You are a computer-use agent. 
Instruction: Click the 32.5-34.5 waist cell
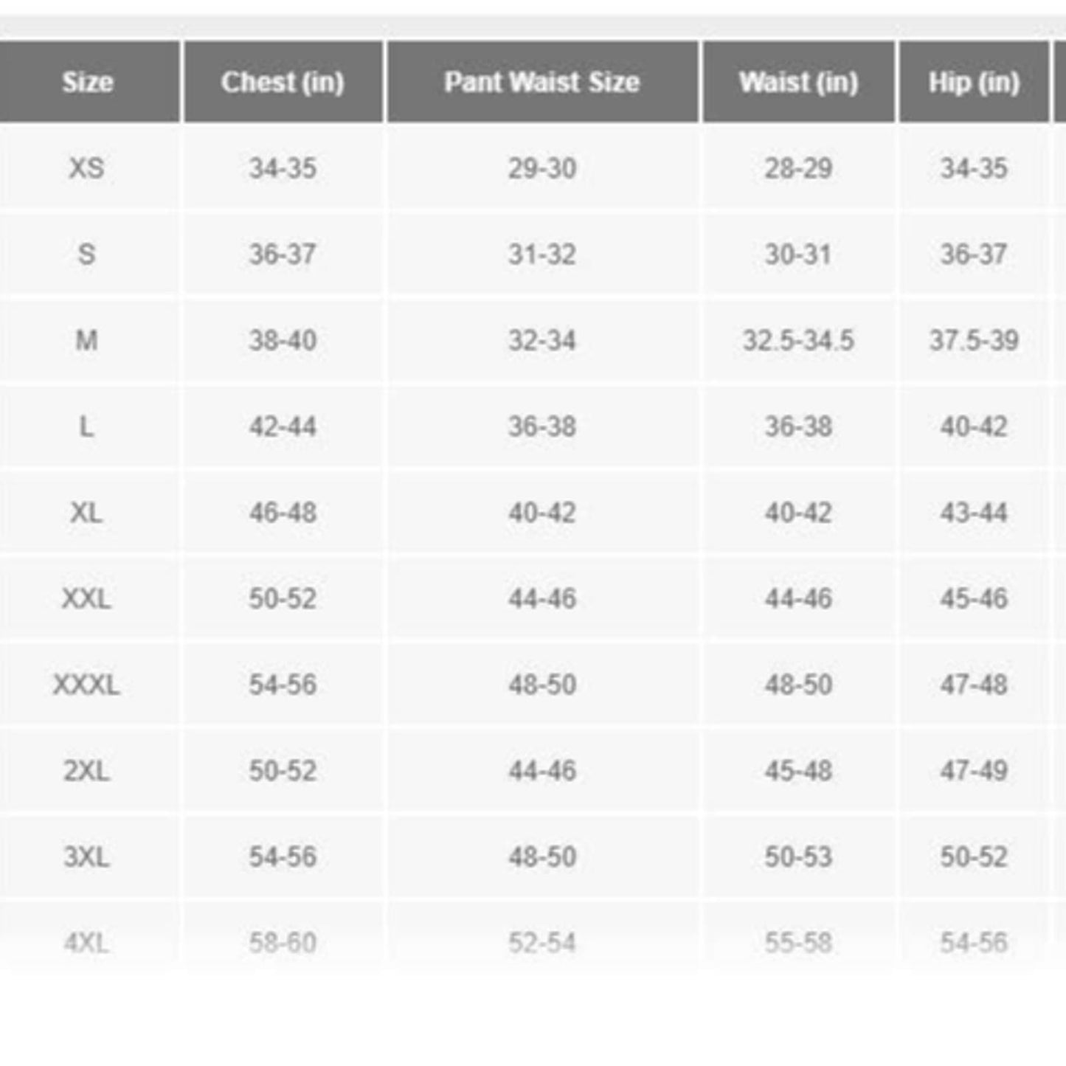798,340
